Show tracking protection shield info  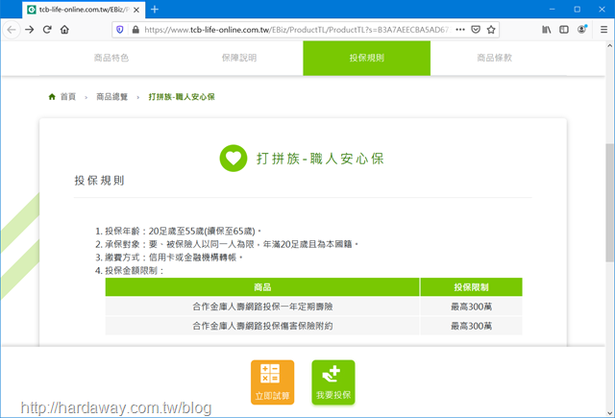[120, 30]
